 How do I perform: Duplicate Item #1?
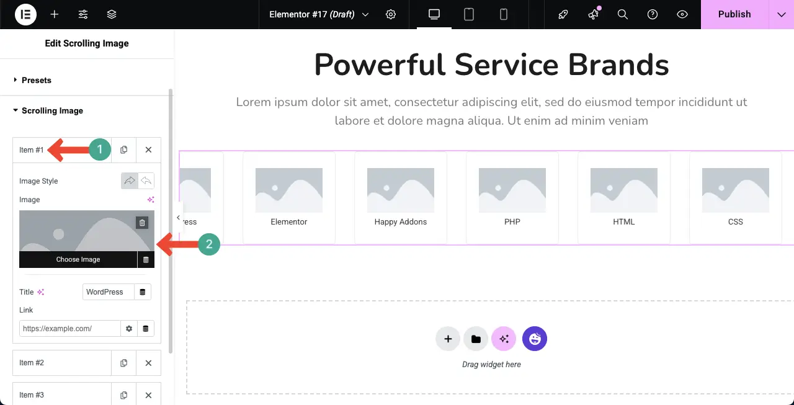(x=124, y=149)
